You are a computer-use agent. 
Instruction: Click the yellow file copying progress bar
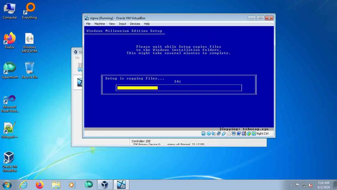[x=137, y=88]
